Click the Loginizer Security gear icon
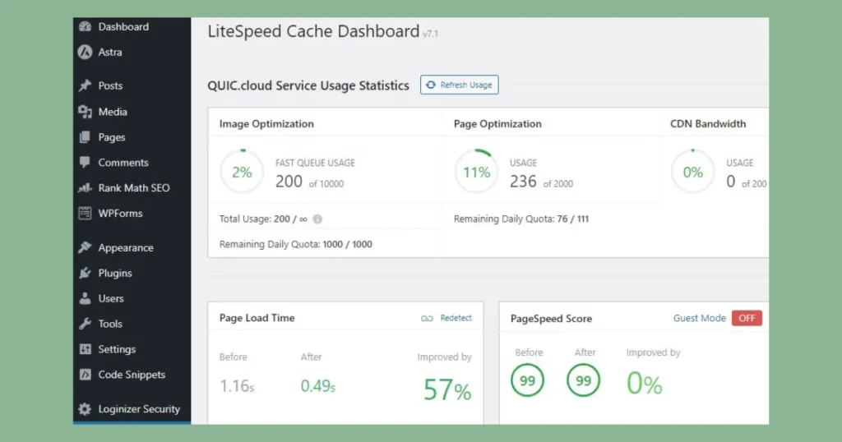 [85, 409]
